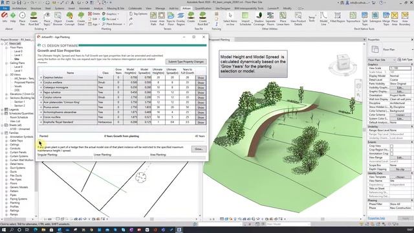The image size is (414, 233).
Task: Click the Merge Topo tool
Action: 386,19
